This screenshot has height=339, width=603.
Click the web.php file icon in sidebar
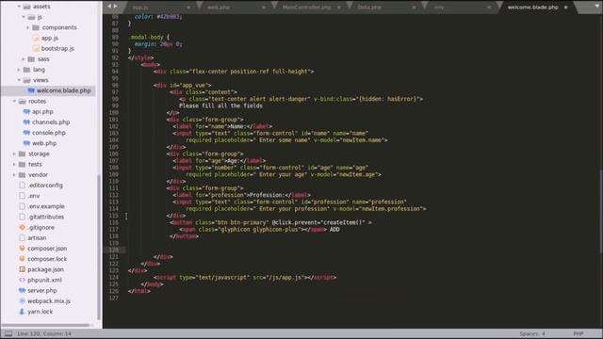[26, 143]
